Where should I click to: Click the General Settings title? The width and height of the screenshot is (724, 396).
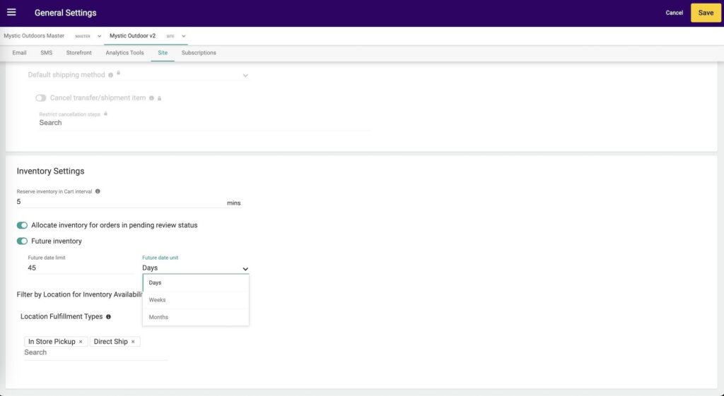click(66, 13)
